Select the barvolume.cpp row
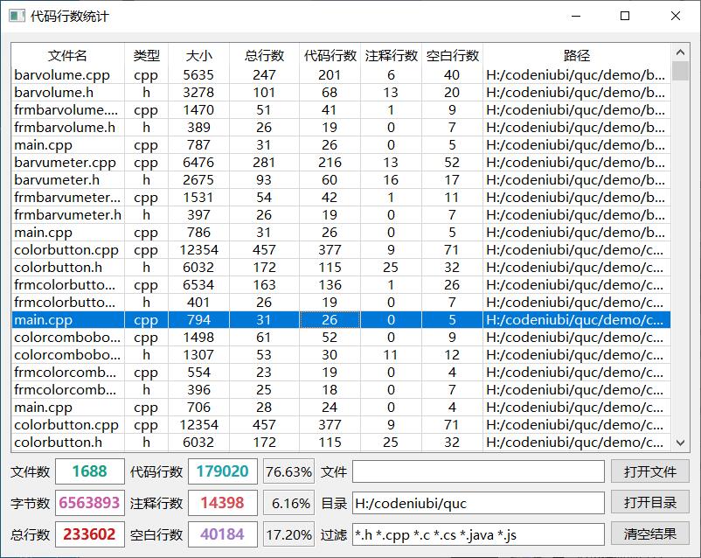The width and height of the screenshot is (701, 558). tap(67, 75)
